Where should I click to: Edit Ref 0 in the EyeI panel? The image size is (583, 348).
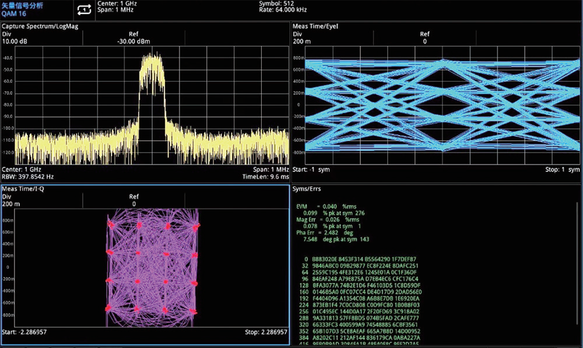click(x=424, y=37)
